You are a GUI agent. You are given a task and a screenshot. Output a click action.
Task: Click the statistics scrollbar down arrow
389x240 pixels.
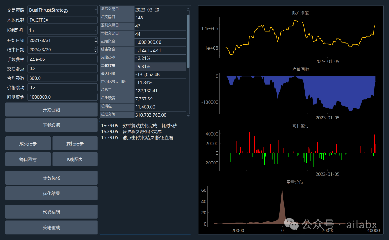pos(188,116)
